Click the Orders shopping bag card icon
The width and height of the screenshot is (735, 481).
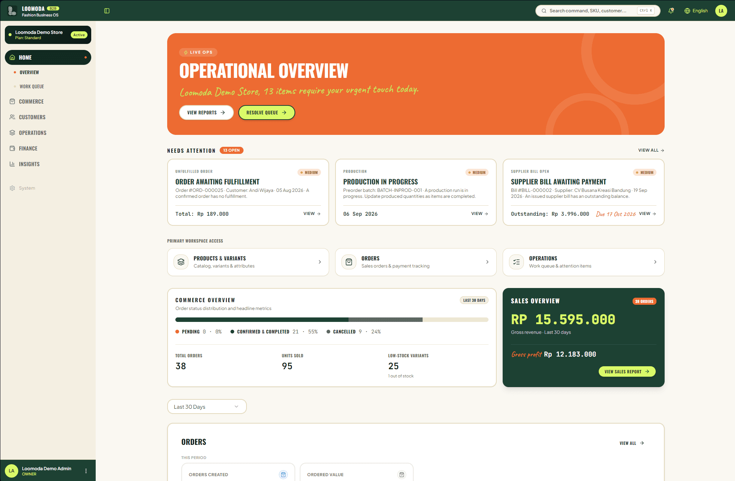coord(349,262)
